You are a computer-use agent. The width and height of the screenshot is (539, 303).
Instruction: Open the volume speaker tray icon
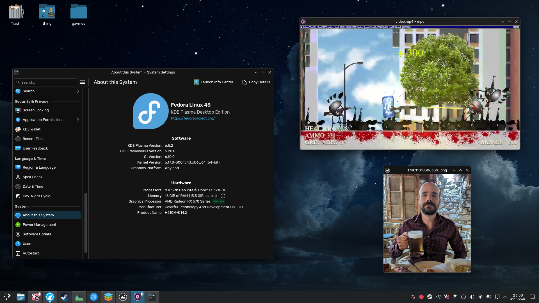[472, 297]
